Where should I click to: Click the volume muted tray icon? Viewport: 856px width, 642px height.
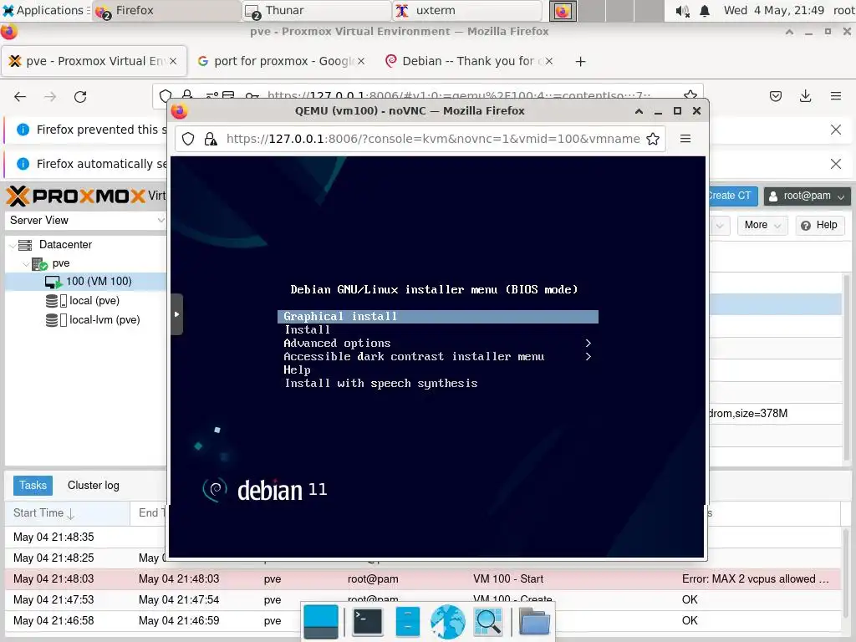coord(682,10)
